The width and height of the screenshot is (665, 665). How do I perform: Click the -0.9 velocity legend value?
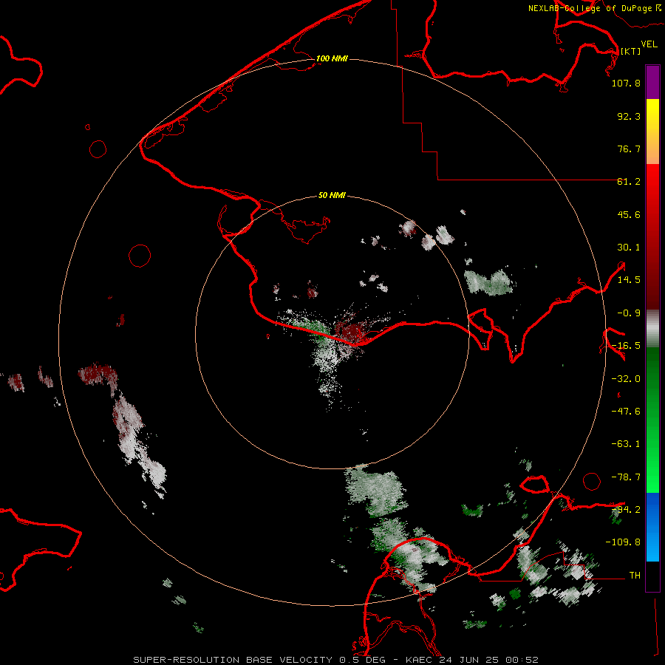(x=629, y=313)
